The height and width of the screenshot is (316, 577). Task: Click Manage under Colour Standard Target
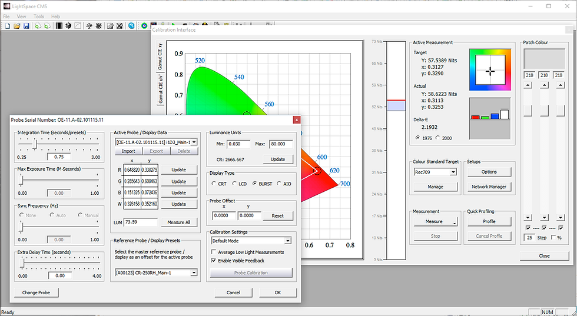[435, 187]
